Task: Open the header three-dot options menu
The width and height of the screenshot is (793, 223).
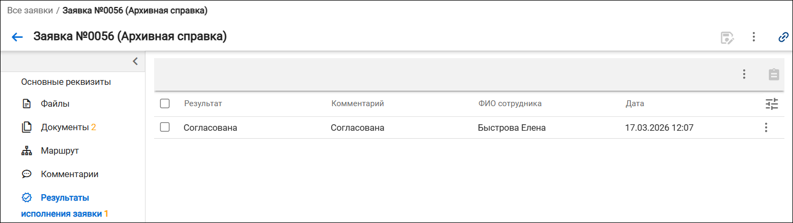Action: [753, 37]
